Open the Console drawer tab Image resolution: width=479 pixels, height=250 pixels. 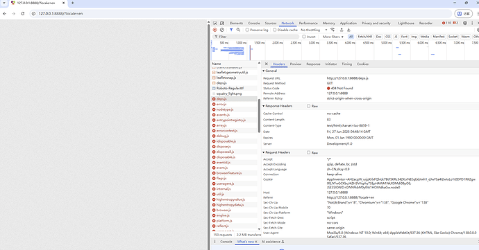(226, 242)
